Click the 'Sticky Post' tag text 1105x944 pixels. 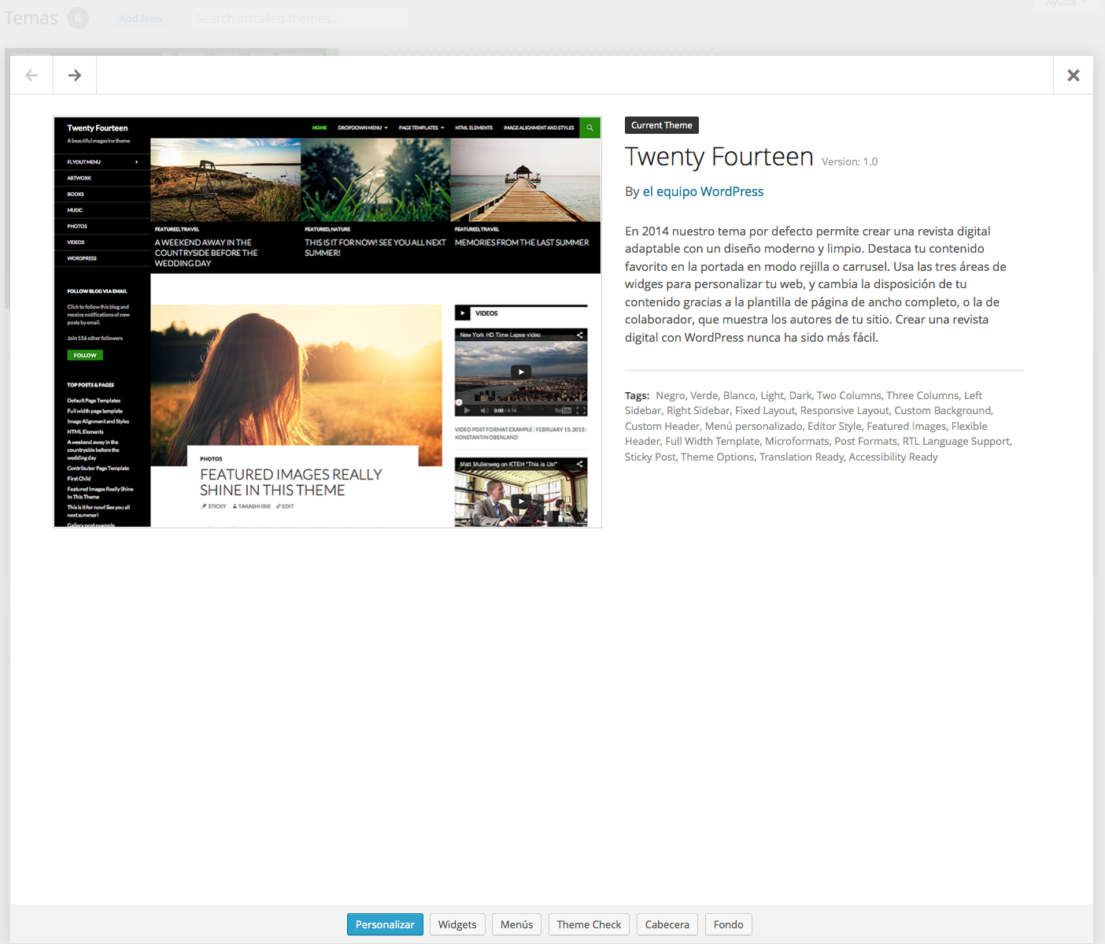point(650,457)
